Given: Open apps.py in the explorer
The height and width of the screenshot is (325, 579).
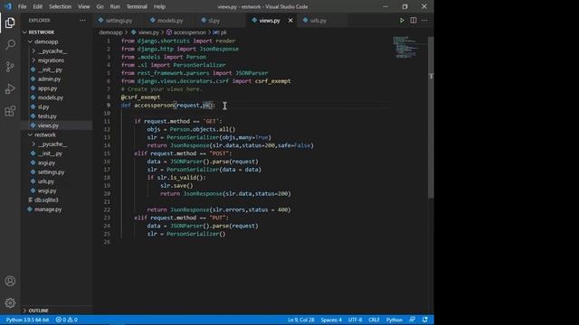Looking at the screenshot, I should pos(47,88).
